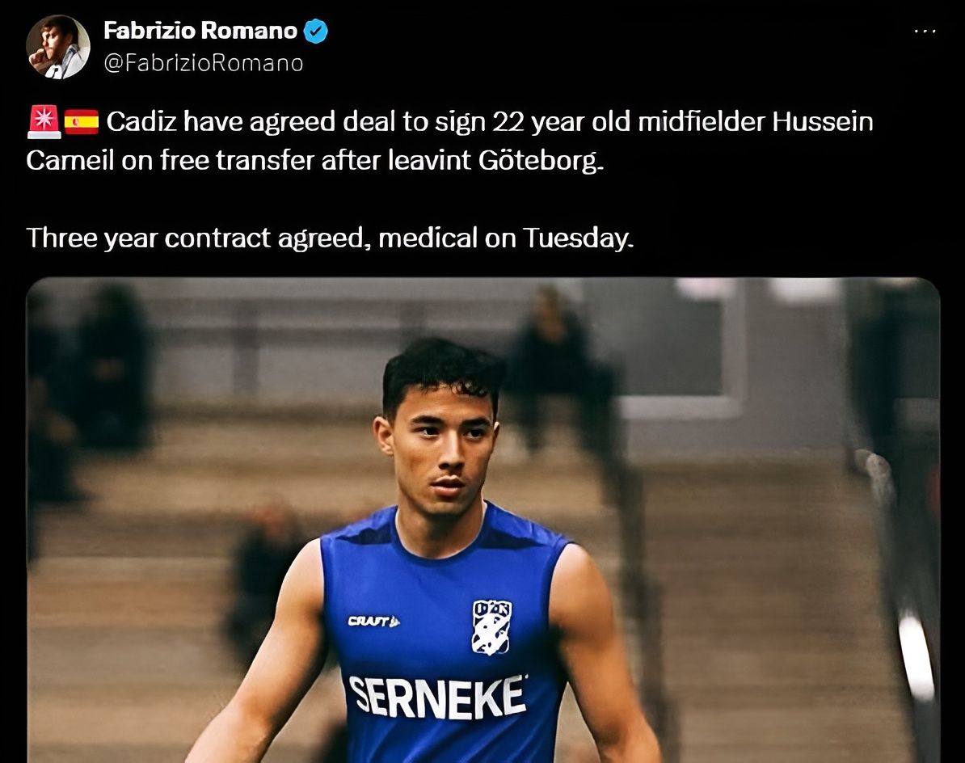The height and width of the screenshot is (763, 965).
Task: Click the blue verified checkmark badge
Action: (x=316, y=31)
